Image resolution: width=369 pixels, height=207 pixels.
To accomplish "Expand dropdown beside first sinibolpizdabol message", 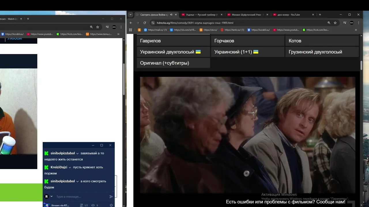I will click(x=77, y=154).
